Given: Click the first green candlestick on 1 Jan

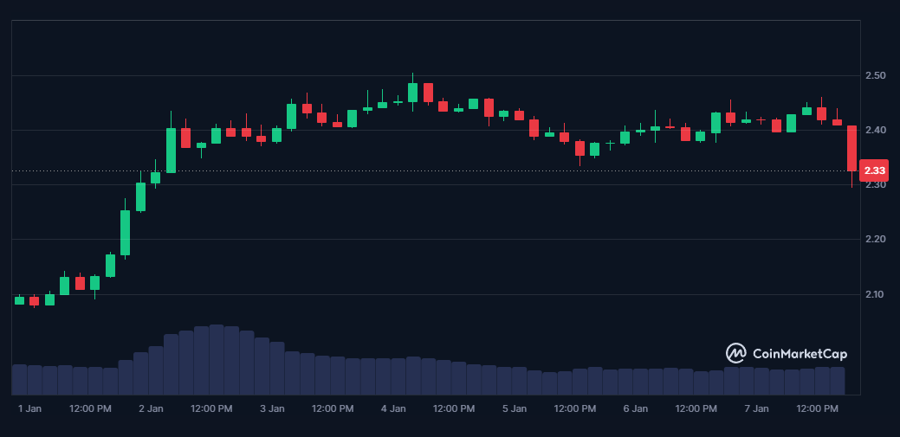Looking at the screenshot, I should [20, 300].
